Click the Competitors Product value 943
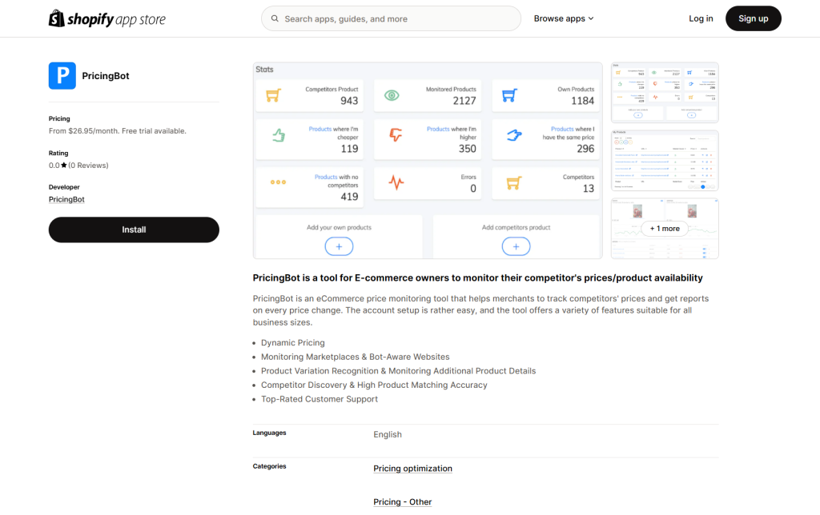Screen dimensions: 820x515 349,101
